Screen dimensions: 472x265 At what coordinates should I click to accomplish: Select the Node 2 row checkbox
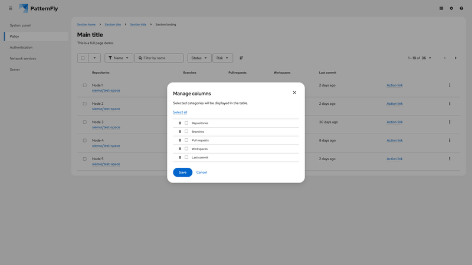[84, 104]
